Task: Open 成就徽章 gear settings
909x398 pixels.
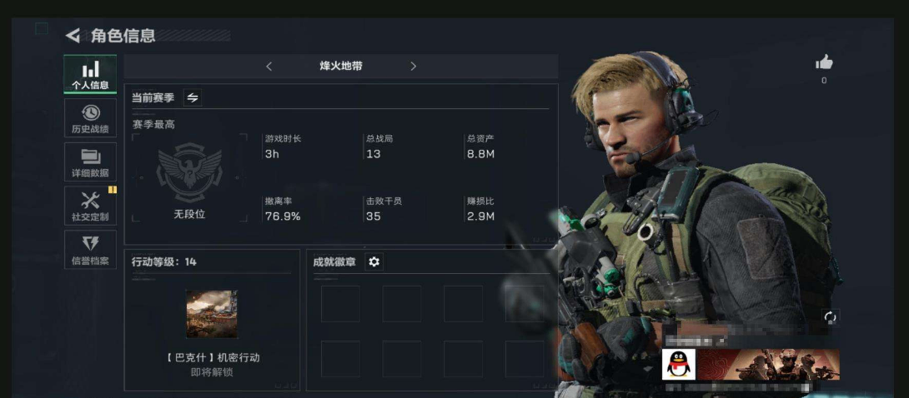Action: pyautogui.click(x=374, y=262)
